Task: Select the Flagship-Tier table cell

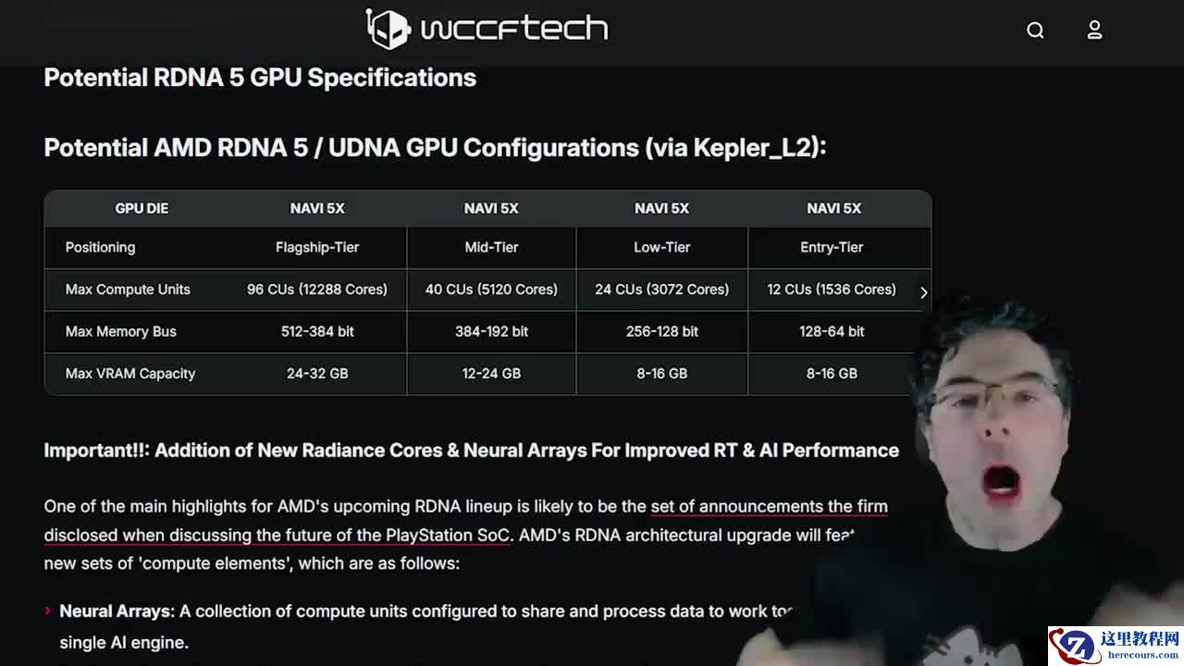Action: pyautogui.click(x=317, y=247)
